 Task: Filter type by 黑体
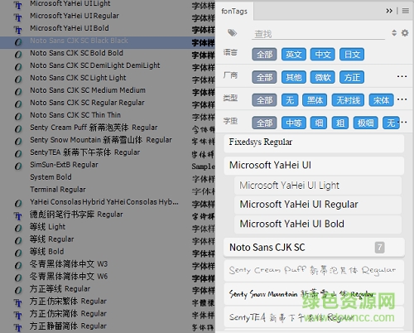(315, 100)
